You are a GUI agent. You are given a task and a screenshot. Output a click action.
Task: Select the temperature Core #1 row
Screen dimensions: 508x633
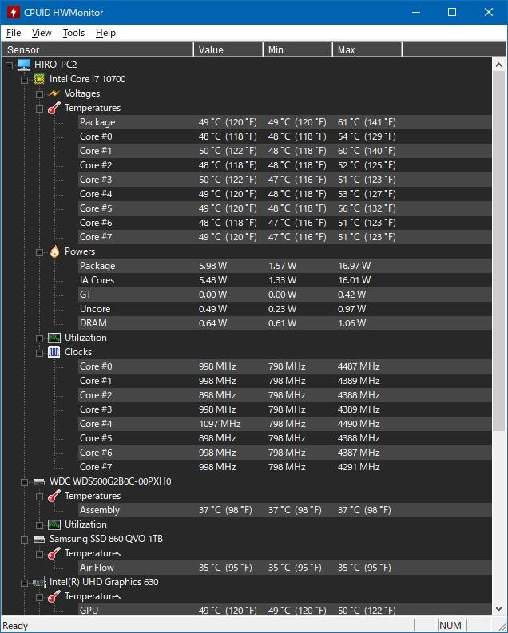click(x=284, y=151)
